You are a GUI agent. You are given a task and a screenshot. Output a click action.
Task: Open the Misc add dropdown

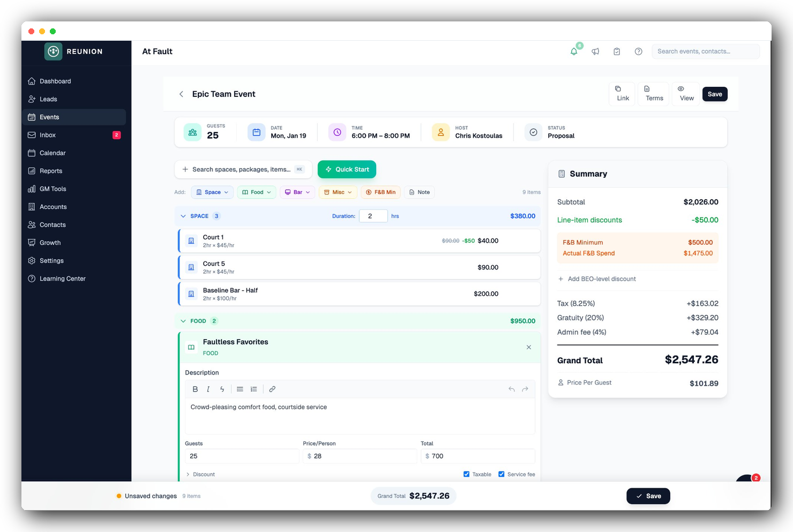pyautogui.click(x=338, y=192)
